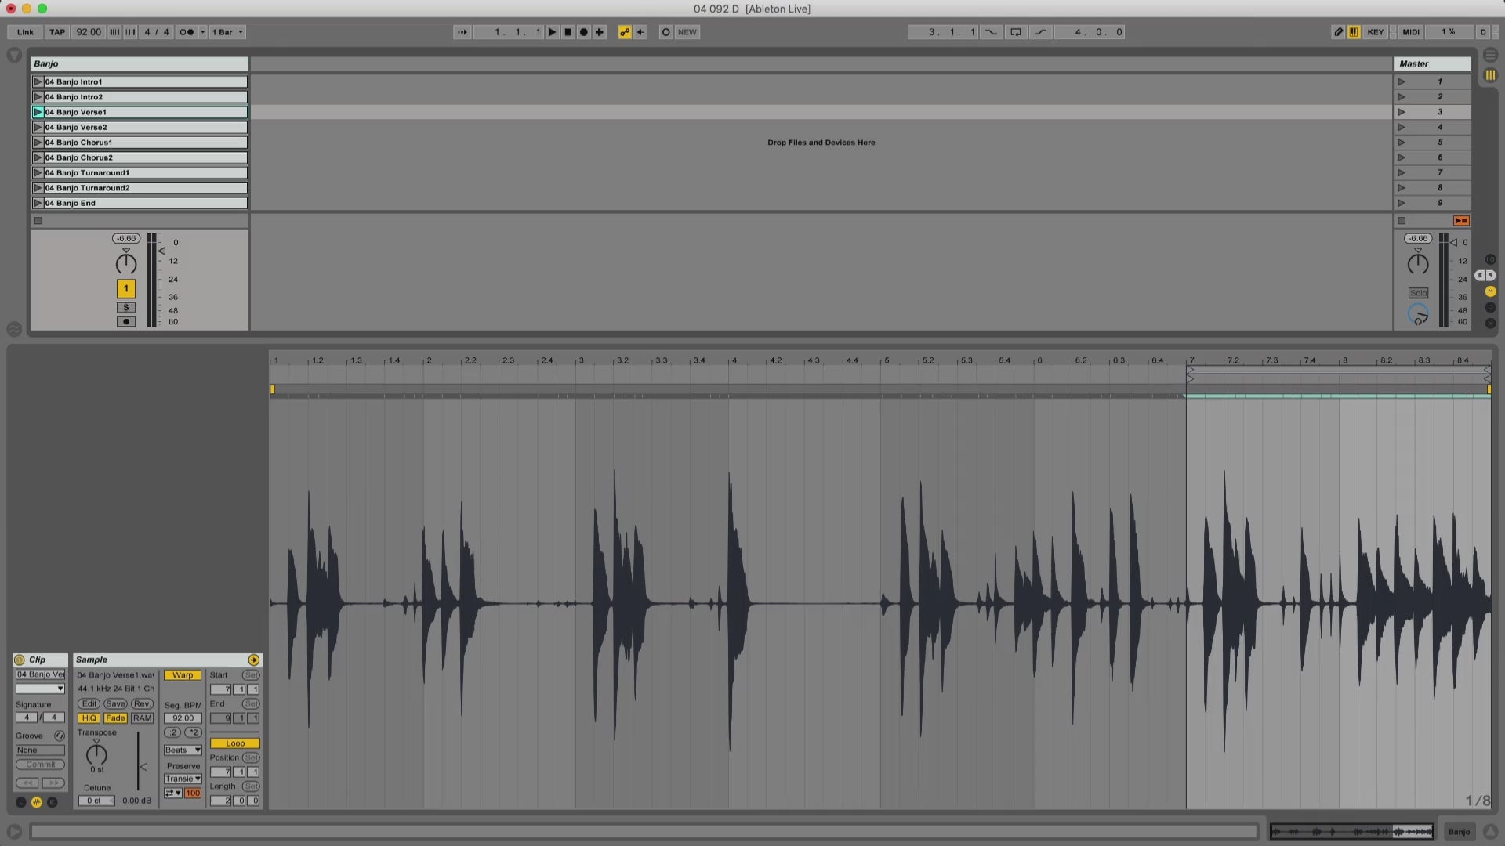The height and width of the screenshot is (846, 1505).
Task: Click the groove Hot-Swap icon
Action: pyautogui.click(x=59, y=736)
